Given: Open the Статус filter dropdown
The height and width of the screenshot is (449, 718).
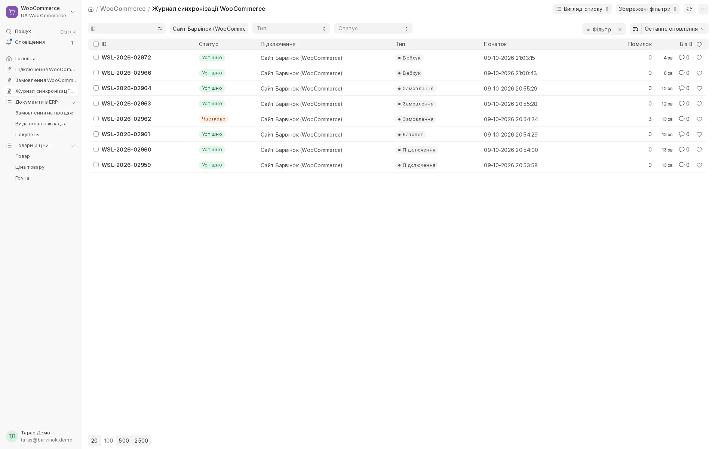Looking at the screenshot, I should coord(373,28).
